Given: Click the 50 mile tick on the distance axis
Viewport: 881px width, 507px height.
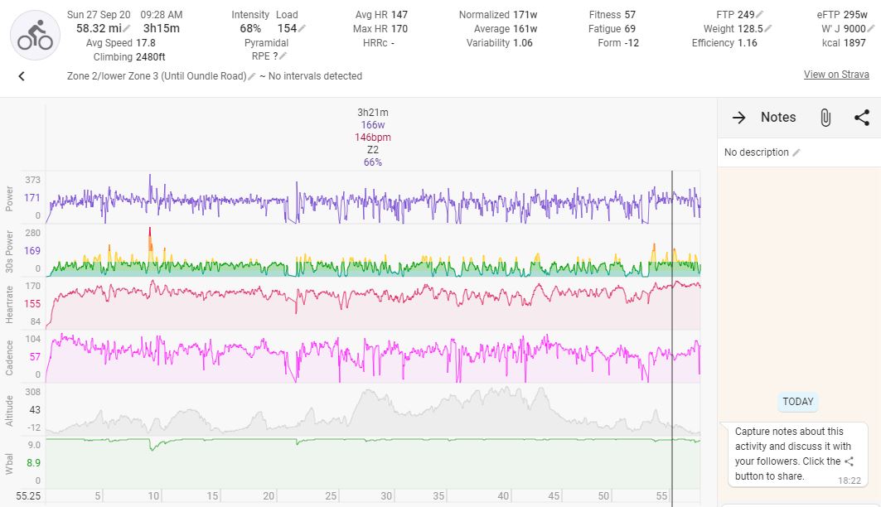Looking at the screenshot, I should pos(603,495).
